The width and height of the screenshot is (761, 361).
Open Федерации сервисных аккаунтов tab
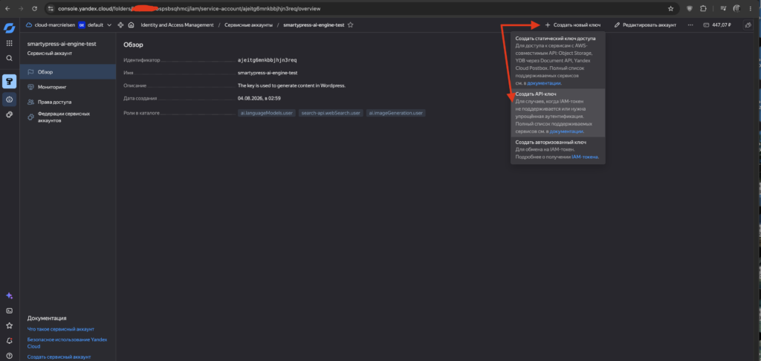click(68, 117)
